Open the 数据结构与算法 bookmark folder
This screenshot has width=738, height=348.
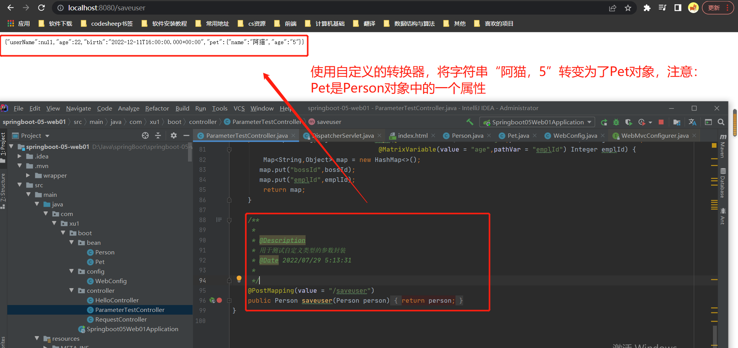pyautogui.click(x=409, y=23)
